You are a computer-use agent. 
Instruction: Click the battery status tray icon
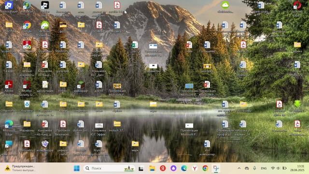(284, 168)
